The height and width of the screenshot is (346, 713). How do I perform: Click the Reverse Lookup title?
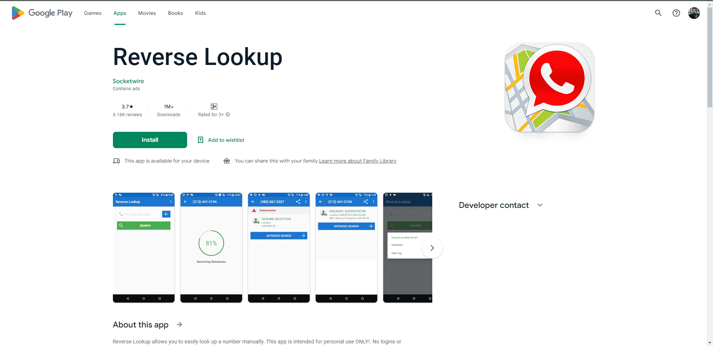[x=198, y=57]
